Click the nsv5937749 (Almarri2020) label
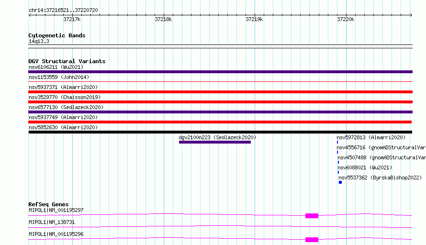Image resolution: width=426 pixels, height=245 pixels. tap(63, 117)
